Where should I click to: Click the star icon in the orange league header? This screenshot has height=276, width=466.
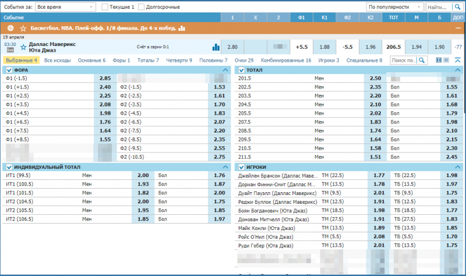coord(23,28)
